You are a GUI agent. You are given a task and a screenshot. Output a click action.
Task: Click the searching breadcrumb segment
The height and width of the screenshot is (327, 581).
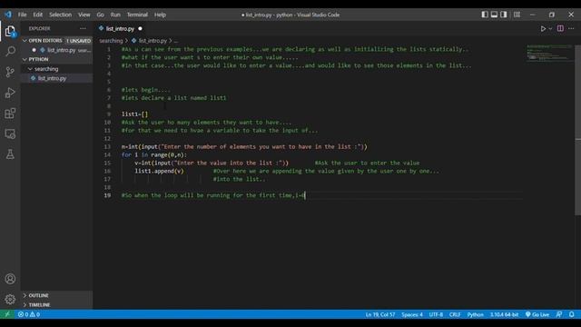pos(111,41)
